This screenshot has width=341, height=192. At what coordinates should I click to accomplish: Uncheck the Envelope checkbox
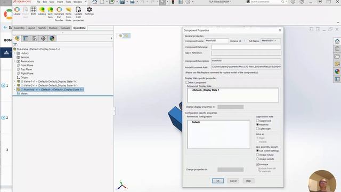[x=257, y=164]
